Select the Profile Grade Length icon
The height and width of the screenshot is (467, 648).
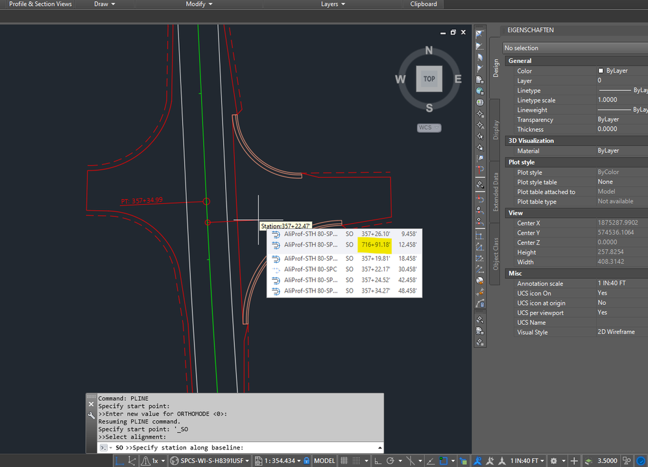point(479,269)
